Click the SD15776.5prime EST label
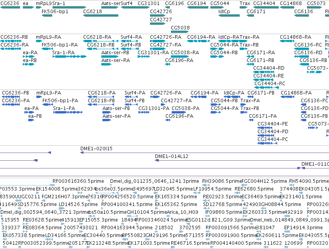This screenshot has height=249, width=329. [x=37, y=204]
